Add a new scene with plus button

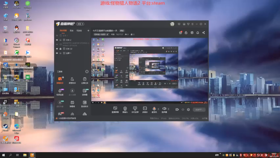click(88, 31)
